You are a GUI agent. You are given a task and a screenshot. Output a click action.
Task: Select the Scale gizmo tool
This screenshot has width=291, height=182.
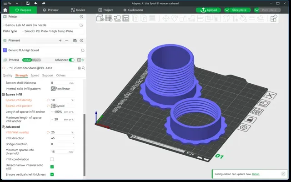point(183,18)
